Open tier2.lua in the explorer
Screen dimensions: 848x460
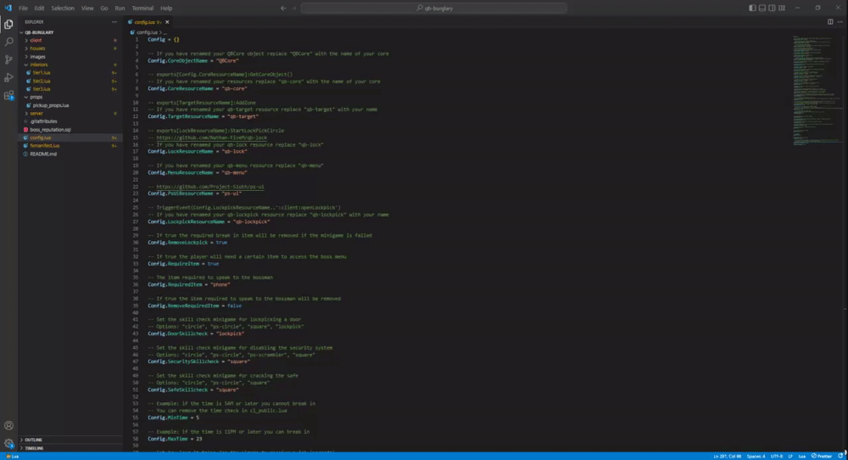(70, 81)
